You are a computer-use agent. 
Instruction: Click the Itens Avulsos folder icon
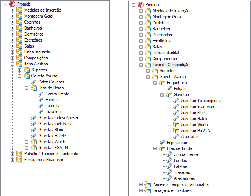point(19,64)
